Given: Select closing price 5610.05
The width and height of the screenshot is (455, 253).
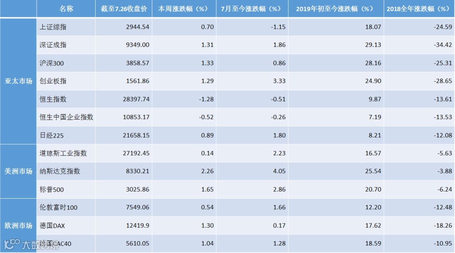Looking at the screenshot, I should coord(137,244).
